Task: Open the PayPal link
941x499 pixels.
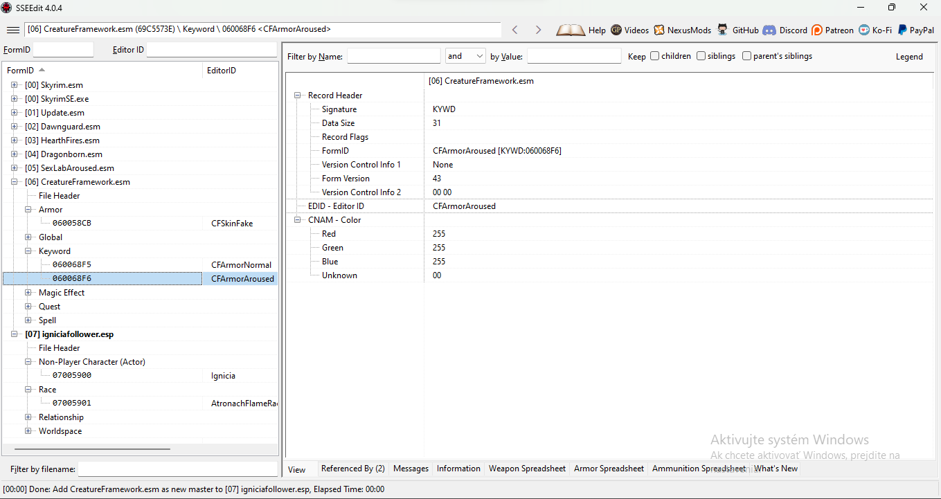Action: tap(915, 30)
